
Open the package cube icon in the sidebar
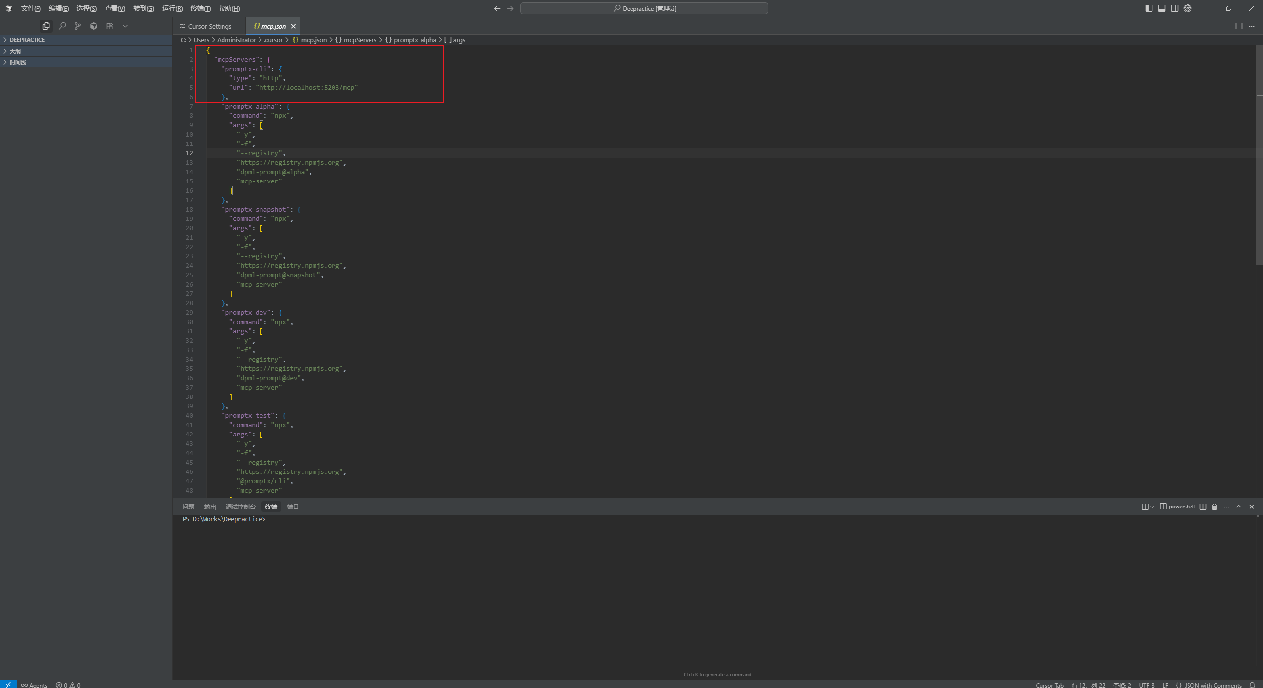94,26
